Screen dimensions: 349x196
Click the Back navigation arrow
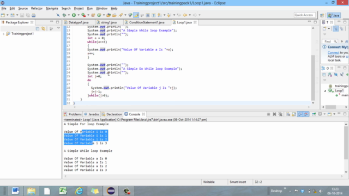185,15
